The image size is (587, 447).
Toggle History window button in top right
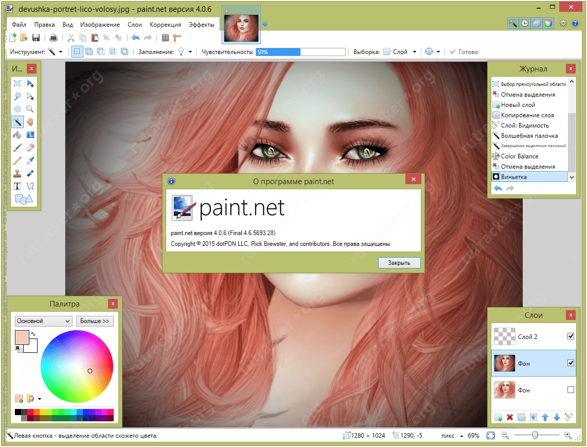click(525, 23)
